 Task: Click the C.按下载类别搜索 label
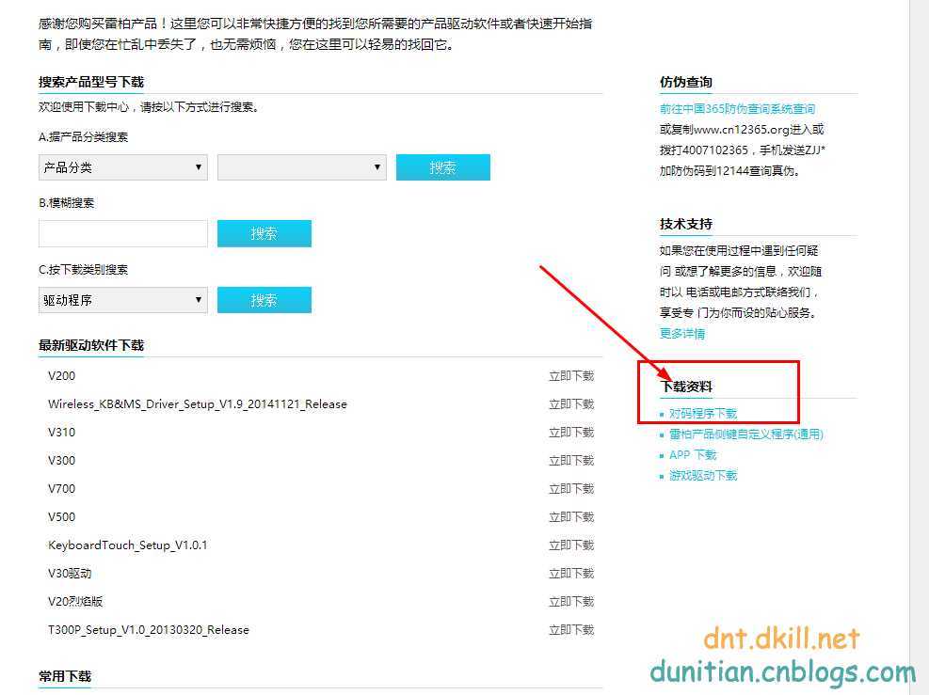(x=83, y=270)
